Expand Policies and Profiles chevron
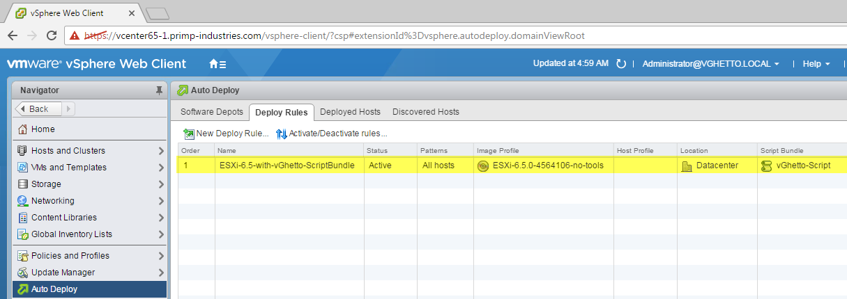Screen dimensions: 847x299 click(x=161, y=256)
